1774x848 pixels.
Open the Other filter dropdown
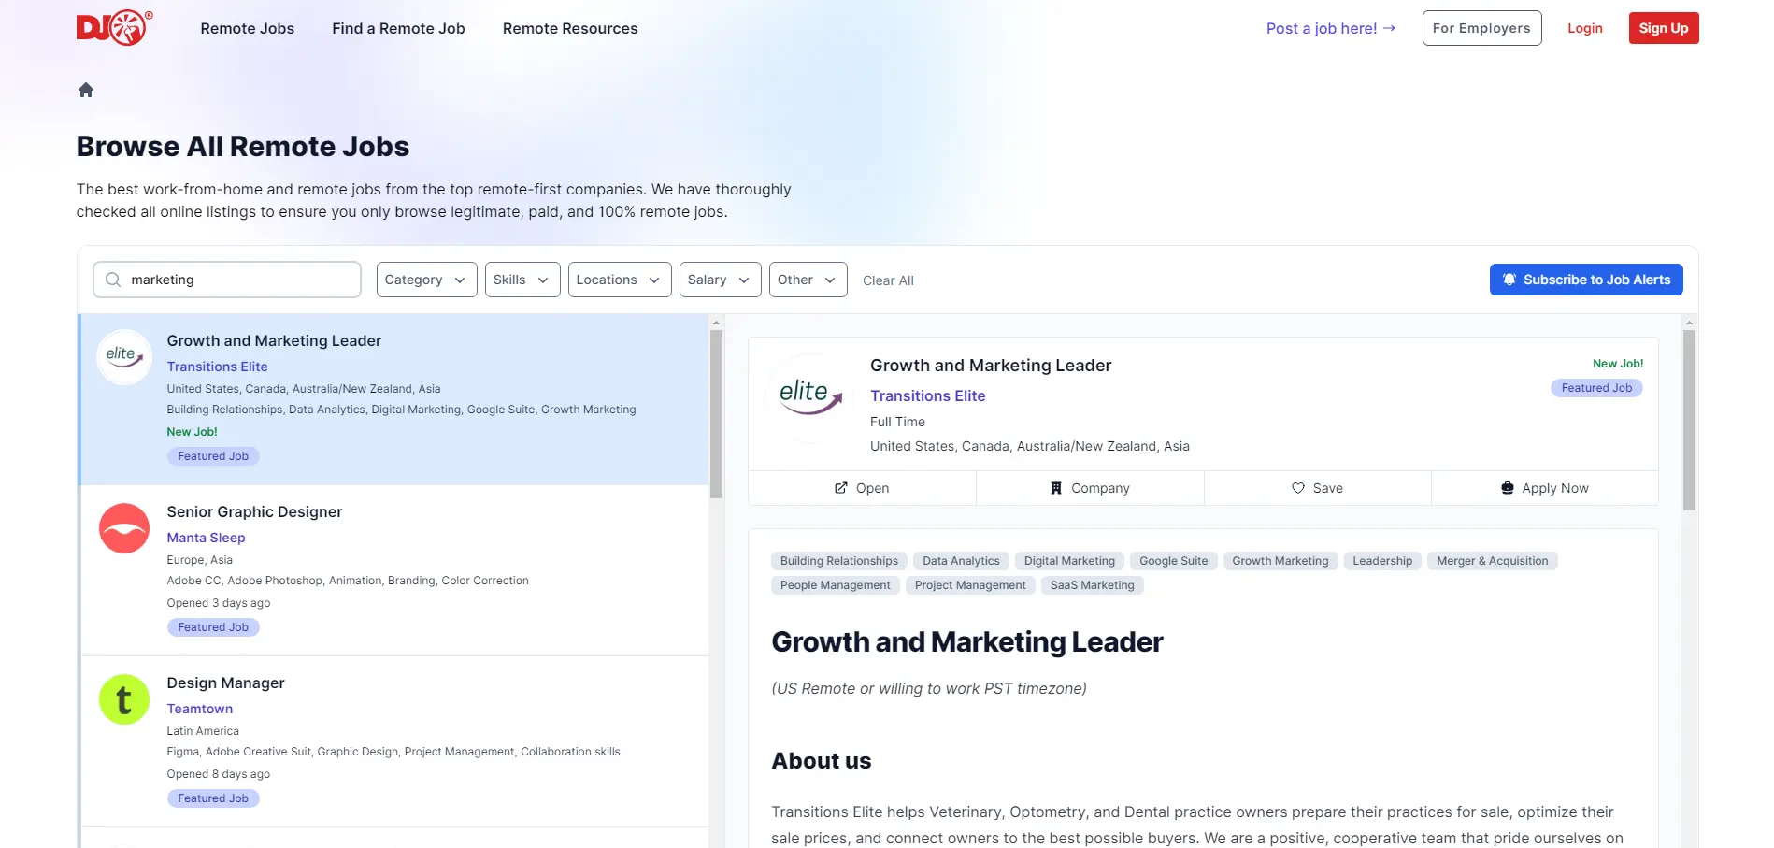pos(808,280)
